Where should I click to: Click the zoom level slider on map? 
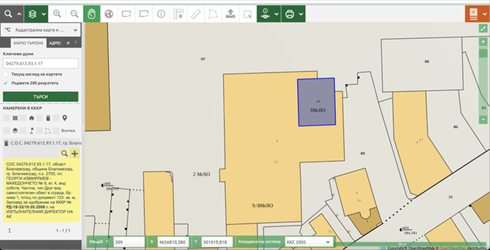click(483, 73)
